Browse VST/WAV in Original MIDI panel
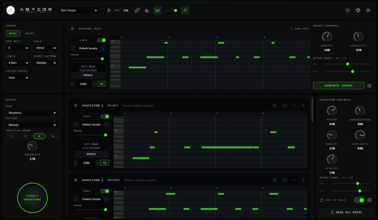Screen dimensions: 378x220 pos(88,75)
